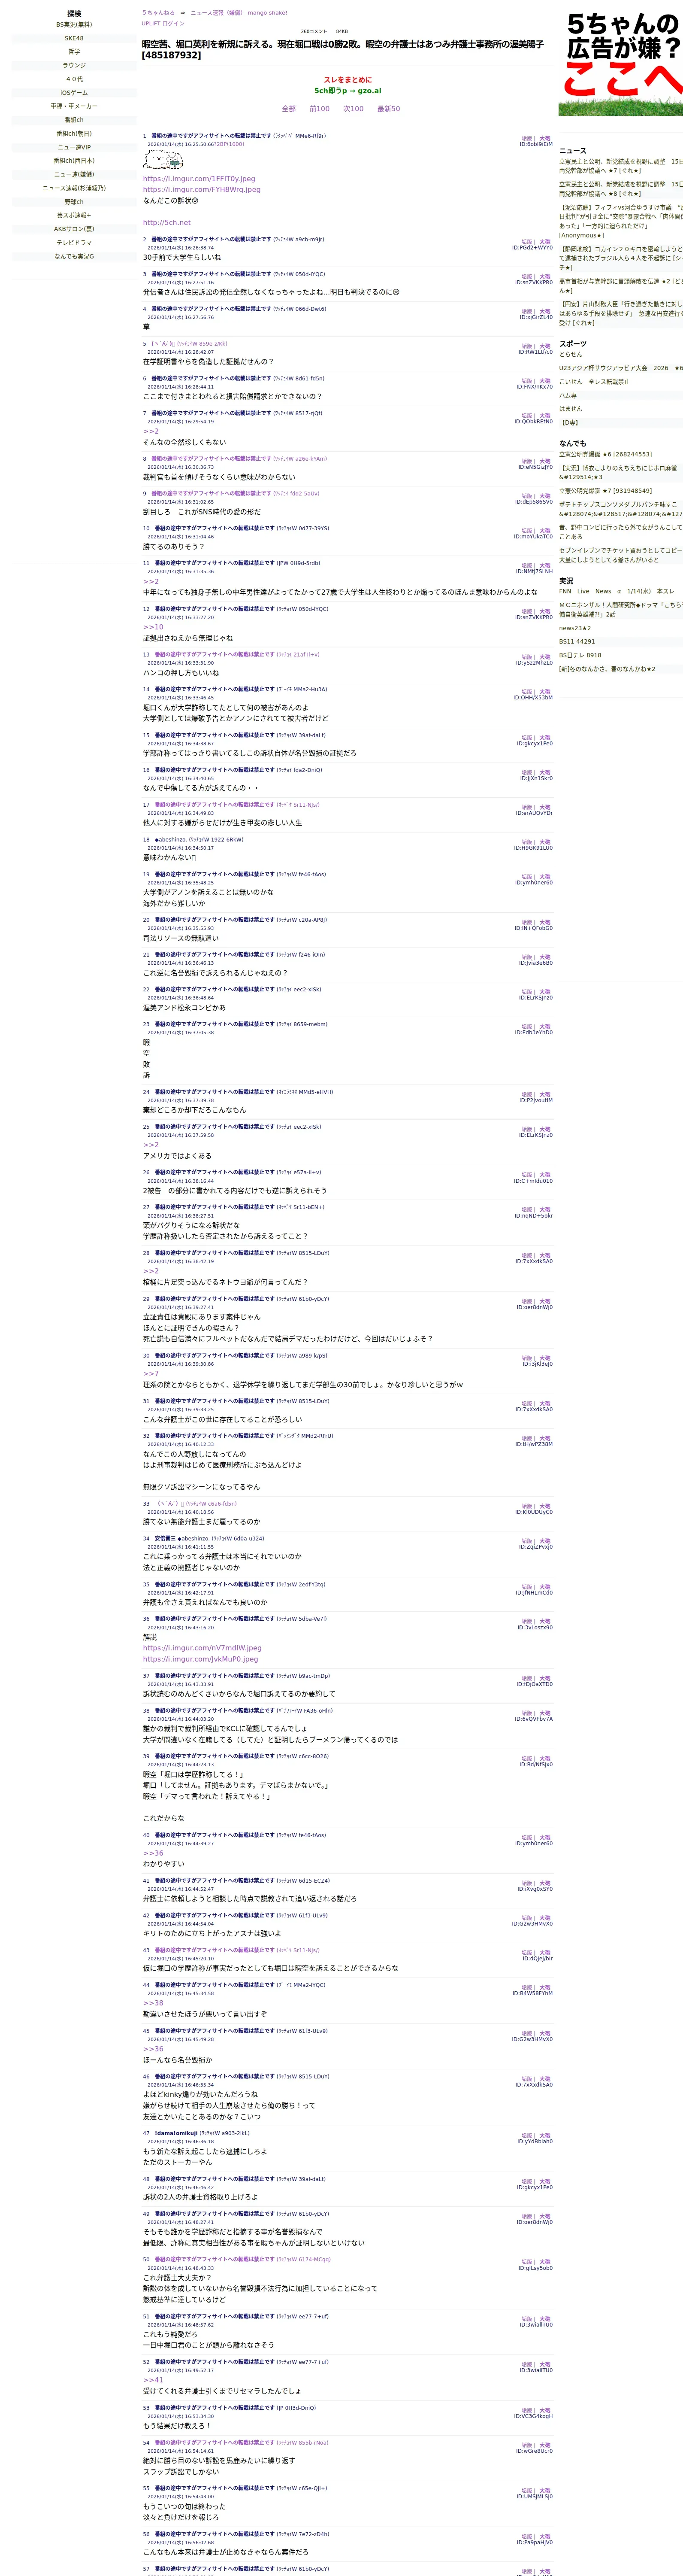Viewport: 683px width, 2576px height.
Task: Open the http://5ch.net link in post 1
Action: [x=166, y=223]
